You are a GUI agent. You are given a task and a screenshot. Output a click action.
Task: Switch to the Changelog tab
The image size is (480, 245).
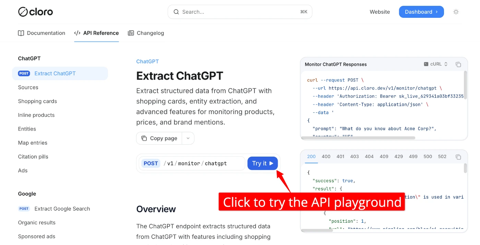pos(146,33)
